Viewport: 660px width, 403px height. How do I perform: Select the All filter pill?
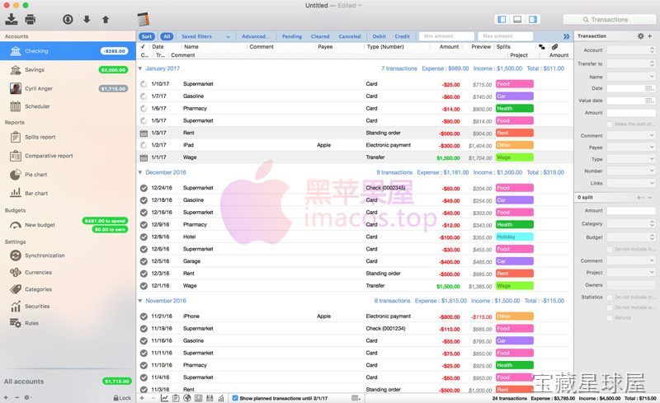tap(167, 36)
